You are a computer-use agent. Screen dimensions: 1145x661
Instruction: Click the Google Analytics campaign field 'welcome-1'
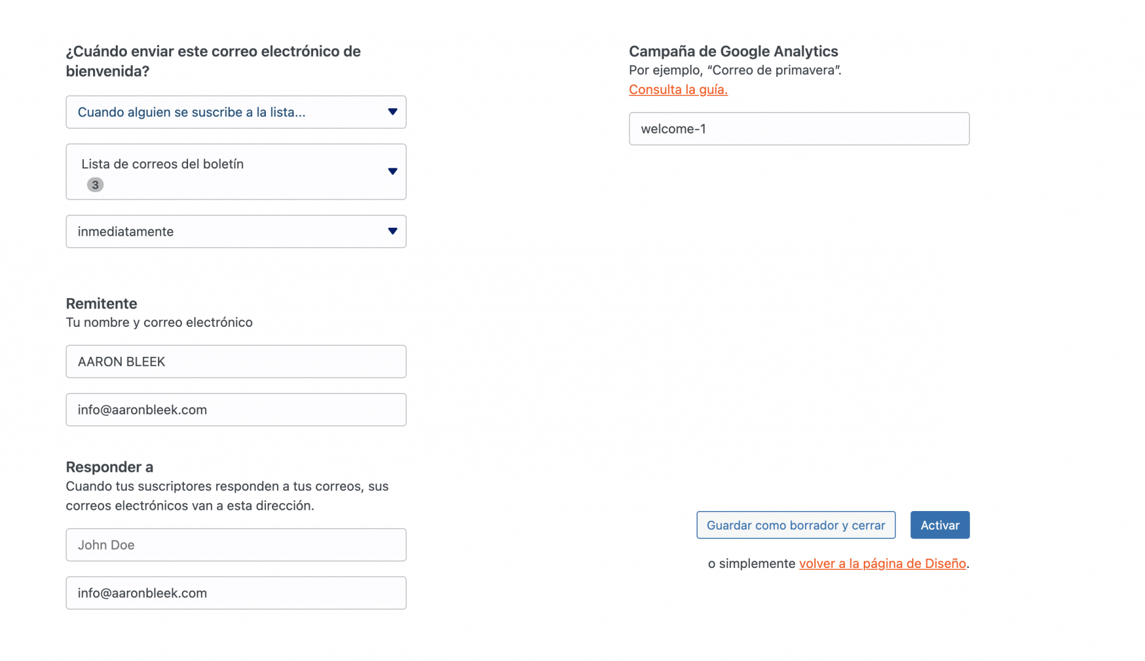click(x=799, y=129)
